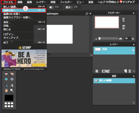Image resolution: width=139 pixels, height=113 pixels.
Task: Click サインアップ in the top menu bar
Action: coord(128,2)
